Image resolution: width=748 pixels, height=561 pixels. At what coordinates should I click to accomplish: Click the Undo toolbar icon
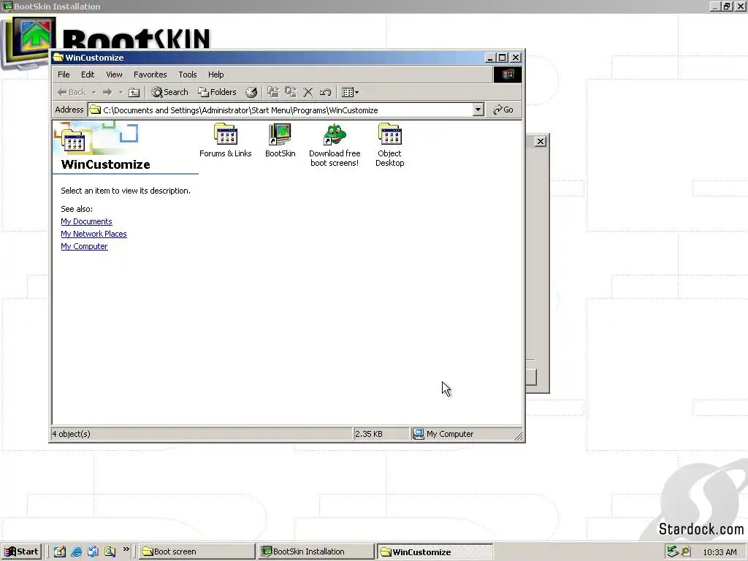pyautogui.click(x=325, y=92)
